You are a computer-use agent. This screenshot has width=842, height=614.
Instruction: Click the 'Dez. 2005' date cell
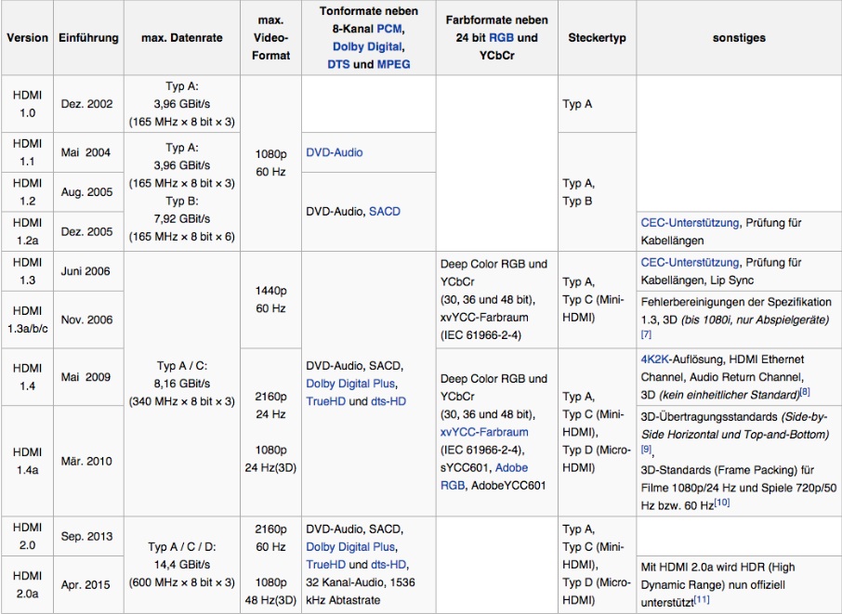[x=87, y=231]
